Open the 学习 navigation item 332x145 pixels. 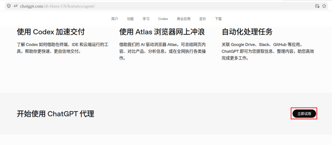coord(146,19)
